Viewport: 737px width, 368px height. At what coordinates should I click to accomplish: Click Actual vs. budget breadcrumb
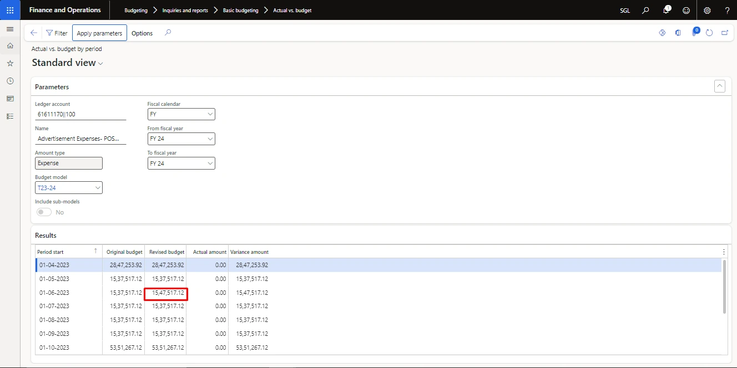pyautogui.click(x=292, y=10)
